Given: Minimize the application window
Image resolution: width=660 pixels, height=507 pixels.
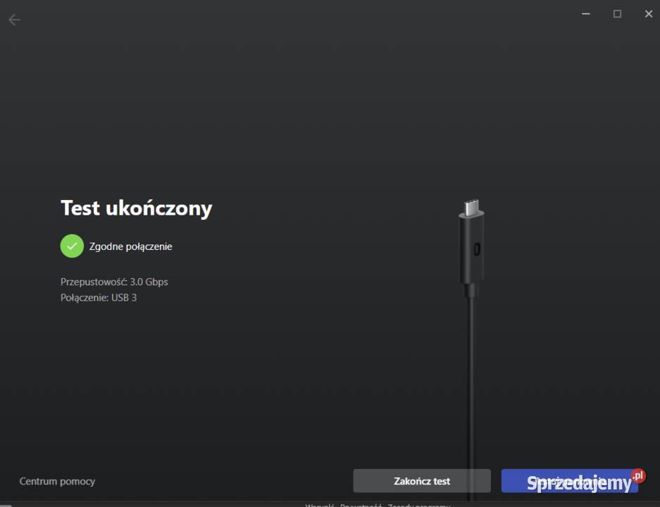Looking at the screenshot, I should coord(585,13).
